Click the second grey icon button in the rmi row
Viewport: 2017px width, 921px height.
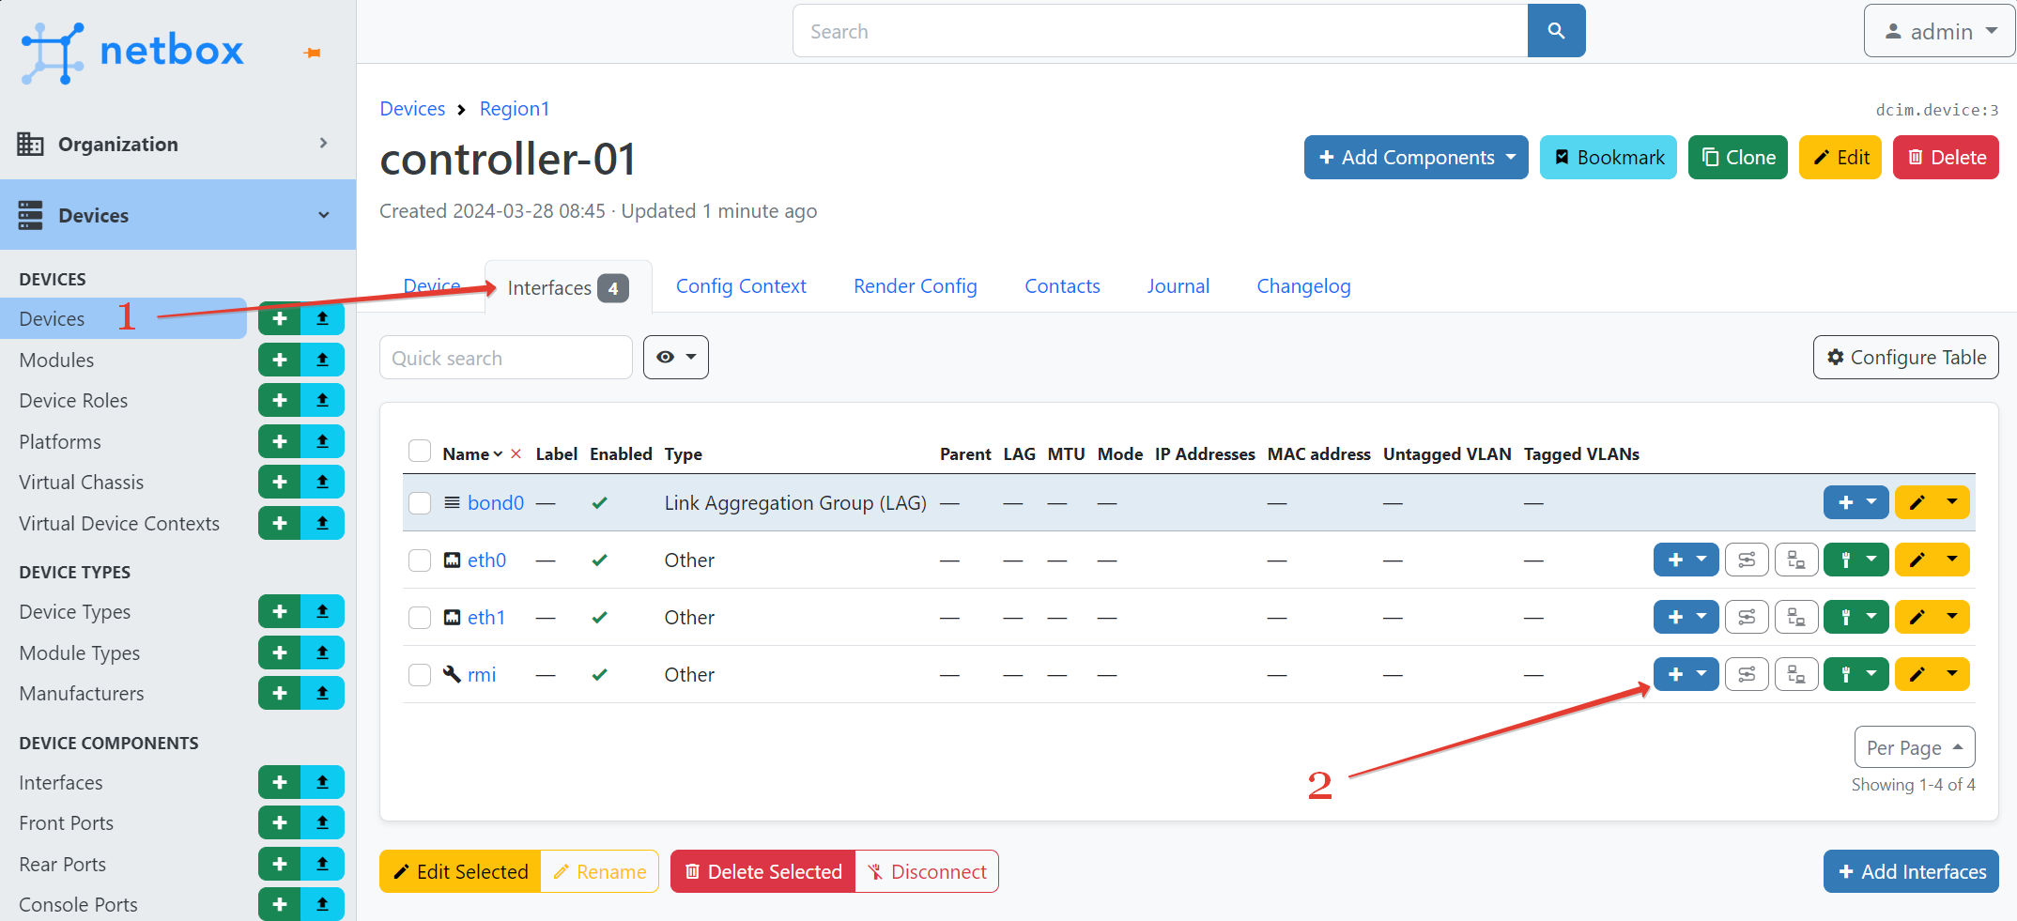click(x=1796, y=675)
